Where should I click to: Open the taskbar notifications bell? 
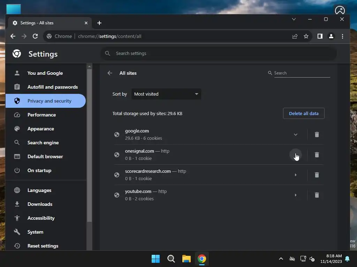click(x=348, y=259)
